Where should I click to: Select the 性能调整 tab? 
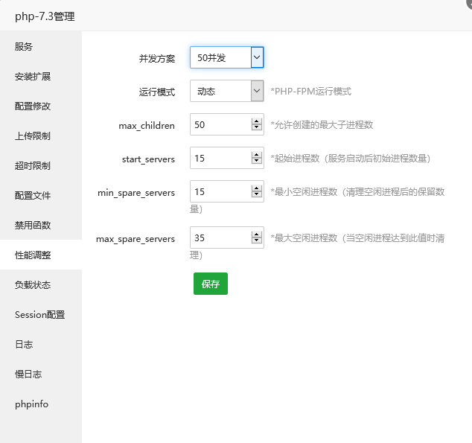coord(41,255)
